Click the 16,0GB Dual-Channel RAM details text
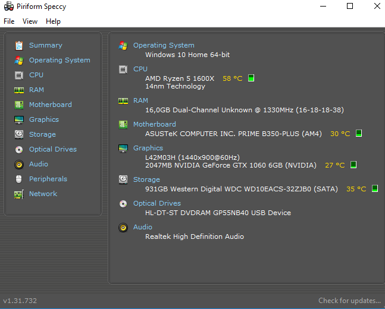The width and height of the screenshot is (385, 309). (x=245, y=110)
